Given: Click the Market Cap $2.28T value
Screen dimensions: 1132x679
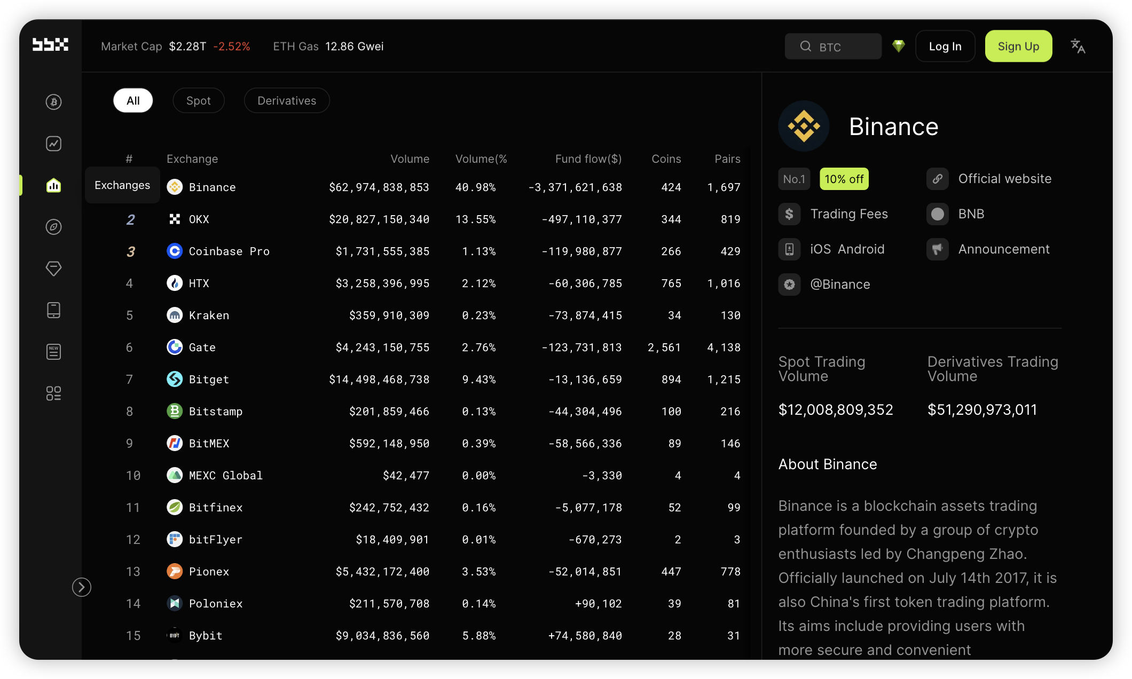Looking at the screenshot, I should (x=187, y=46).
